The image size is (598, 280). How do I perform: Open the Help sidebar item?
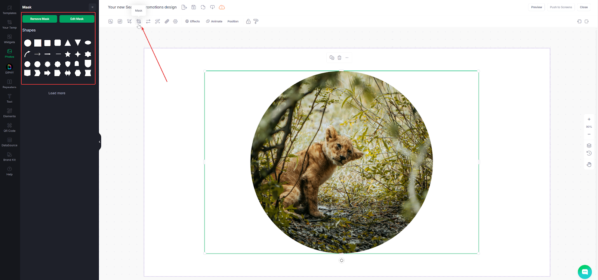(x=9, y=171)
